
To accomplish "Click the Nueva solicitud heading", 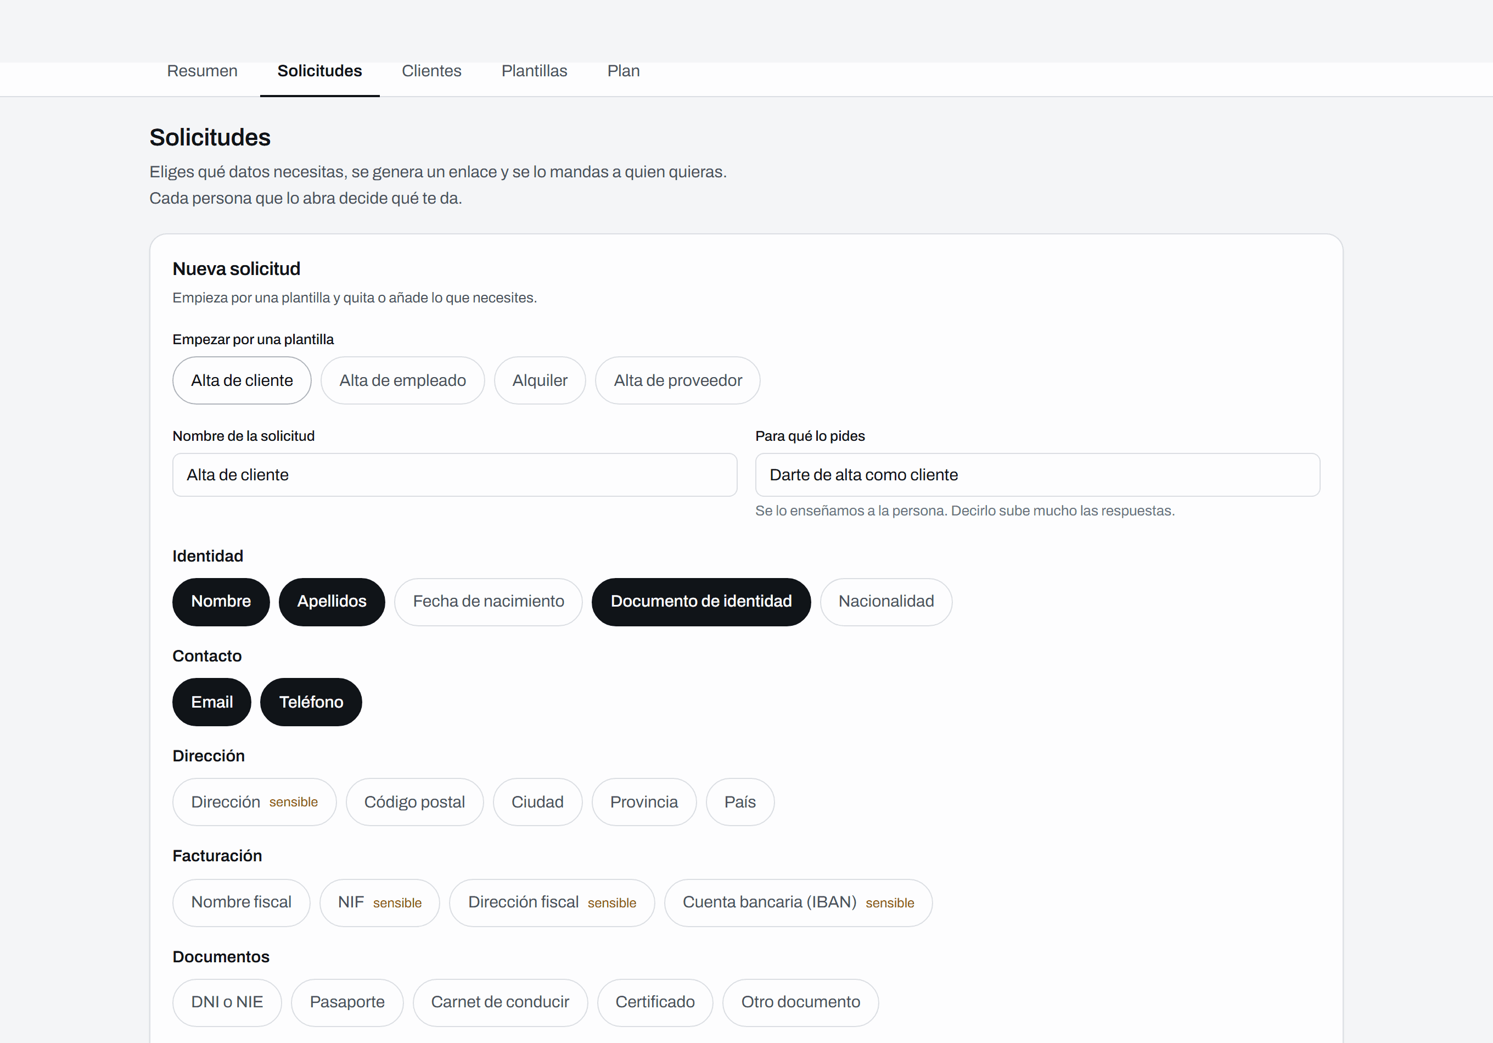I will [x=236, y=268].
